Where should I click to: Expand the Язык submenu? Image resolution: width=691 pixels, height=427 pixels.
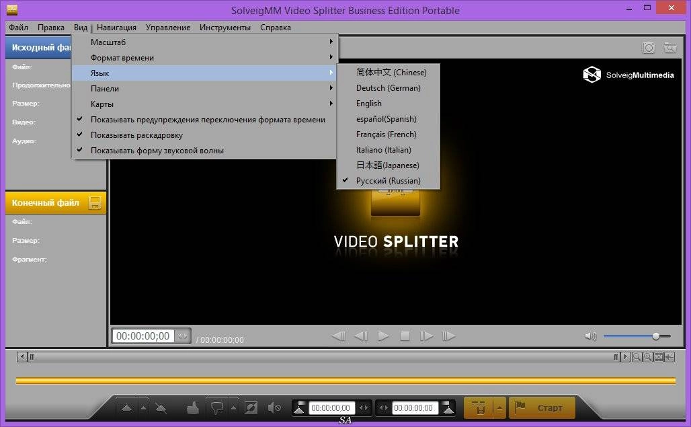tap(204, 73)
